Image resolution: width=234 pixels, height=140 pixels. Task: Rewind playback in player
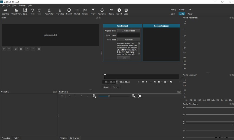pos(143,82)
